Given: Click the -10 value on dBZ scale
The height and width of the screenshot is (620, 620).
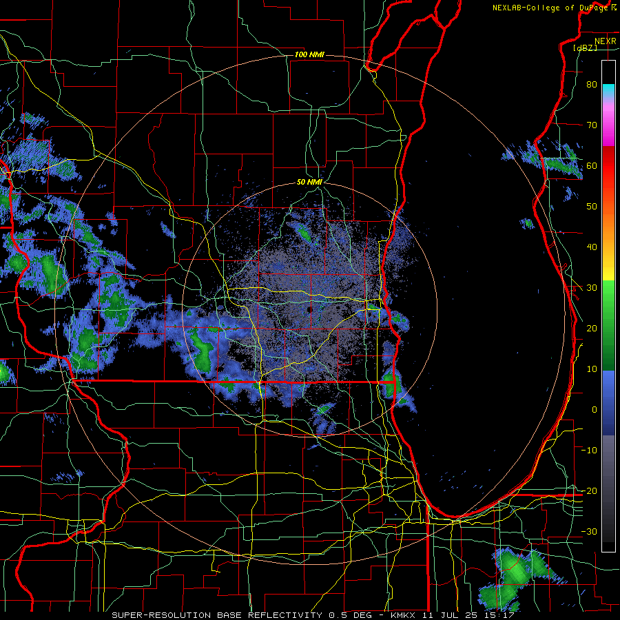Looking at the screenshot, I should pos(589,451).
